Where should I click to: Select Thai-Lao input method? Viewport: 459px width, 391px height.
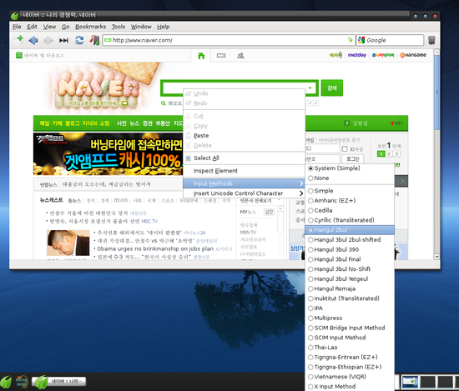click(x=350, y=348)
